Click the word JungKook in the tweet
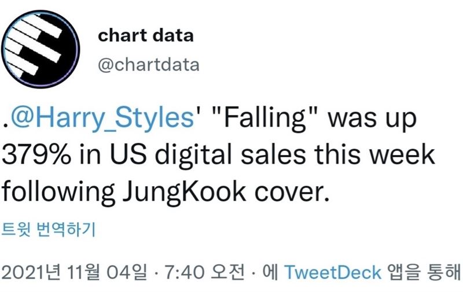Image resolution: width=463 pixels, height=292 pixels. pyautogui.click(x=184, y=192)
